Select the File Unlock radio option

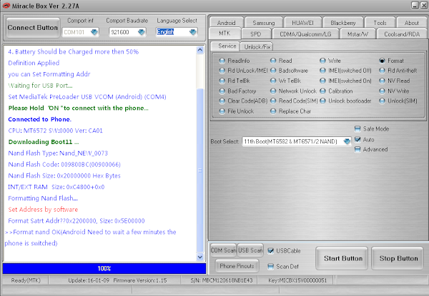(x=222, y=111)
